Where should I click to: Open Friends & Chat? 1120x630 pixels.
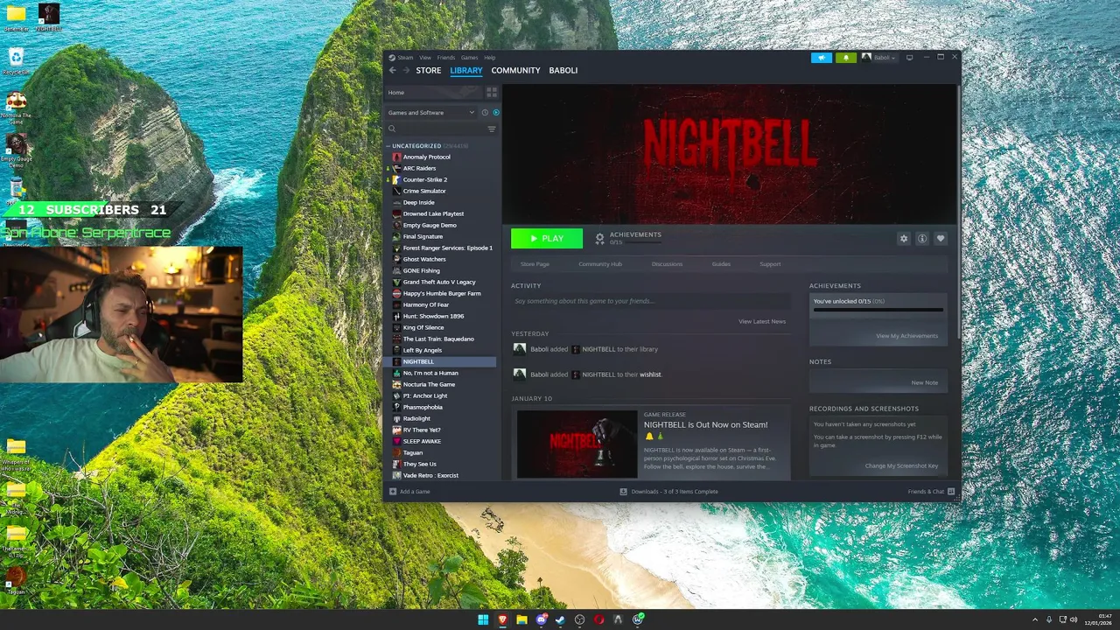tap(931, 492)
